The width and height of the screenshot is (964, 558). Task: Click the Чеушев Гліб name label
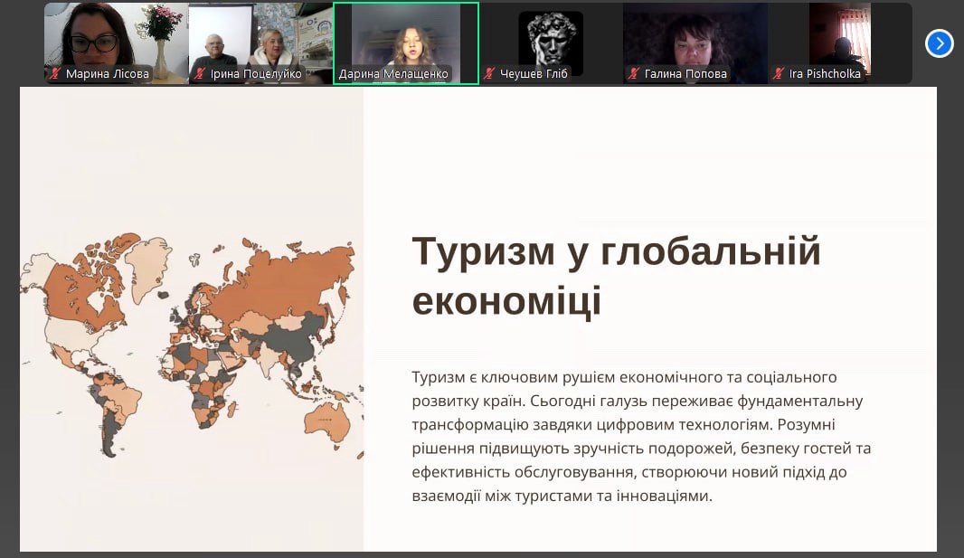(534, 74)
